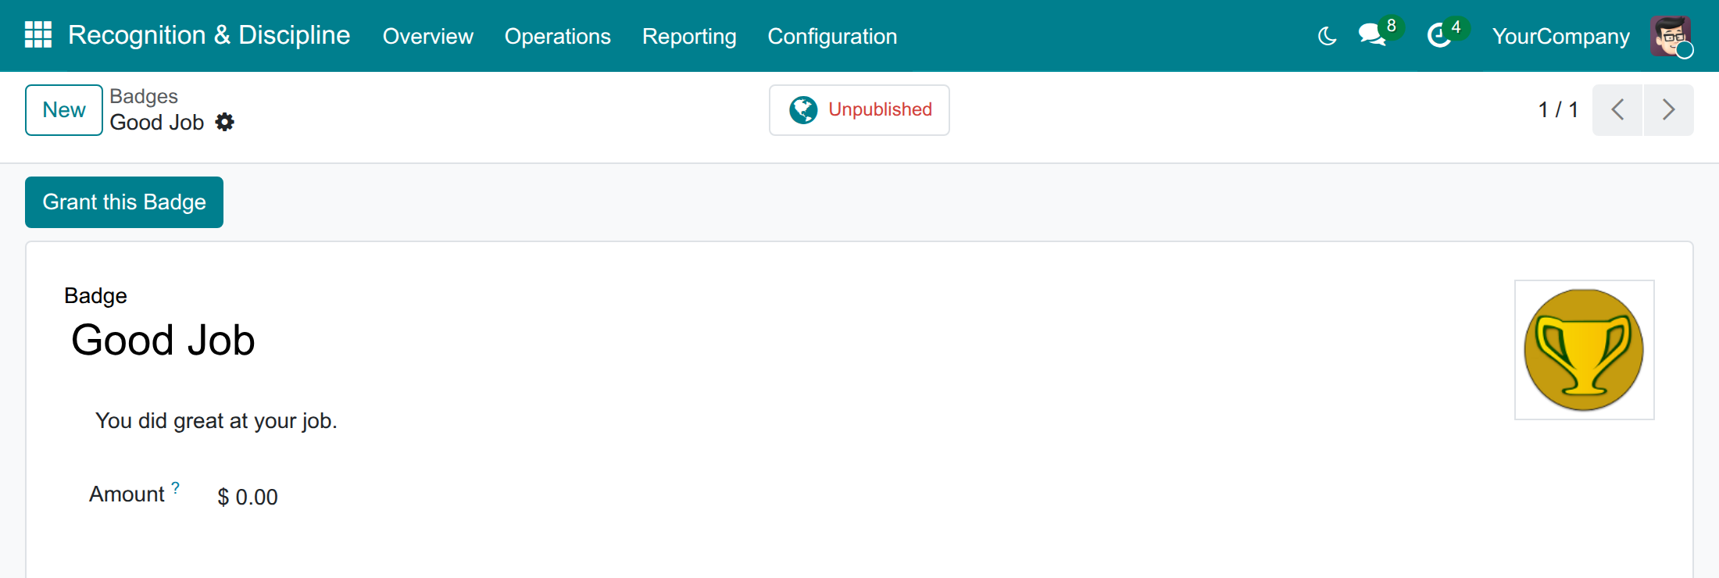This screenshot has width=1719, height=578.
Task: Open the Overview menu
Action: [427, 36]
